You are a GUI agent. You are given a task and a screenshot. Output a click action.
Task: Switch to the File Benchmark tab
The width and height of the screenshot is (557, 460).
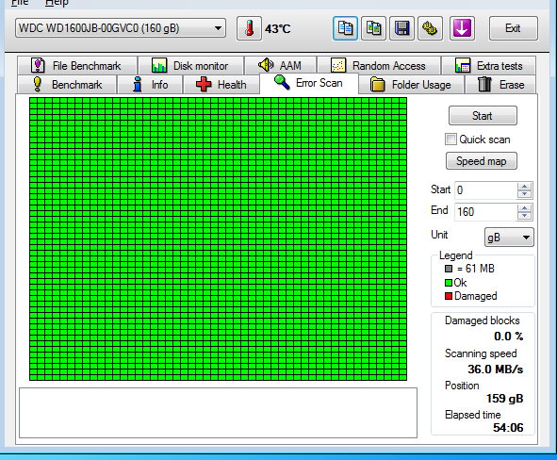77,66
